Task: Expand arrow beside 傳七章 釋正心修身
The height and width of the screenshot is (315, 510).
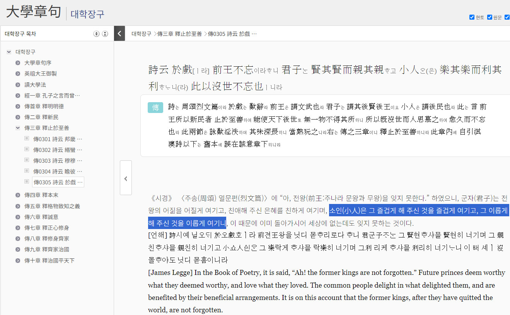Action: pos(18,228)
